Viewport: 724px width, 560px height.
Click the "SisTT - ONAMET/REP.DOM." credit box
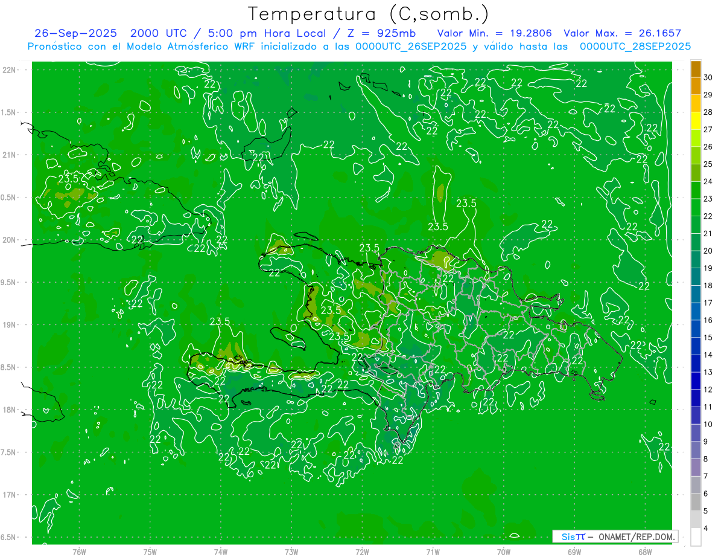pyautogui.click(x=615, y=536)
